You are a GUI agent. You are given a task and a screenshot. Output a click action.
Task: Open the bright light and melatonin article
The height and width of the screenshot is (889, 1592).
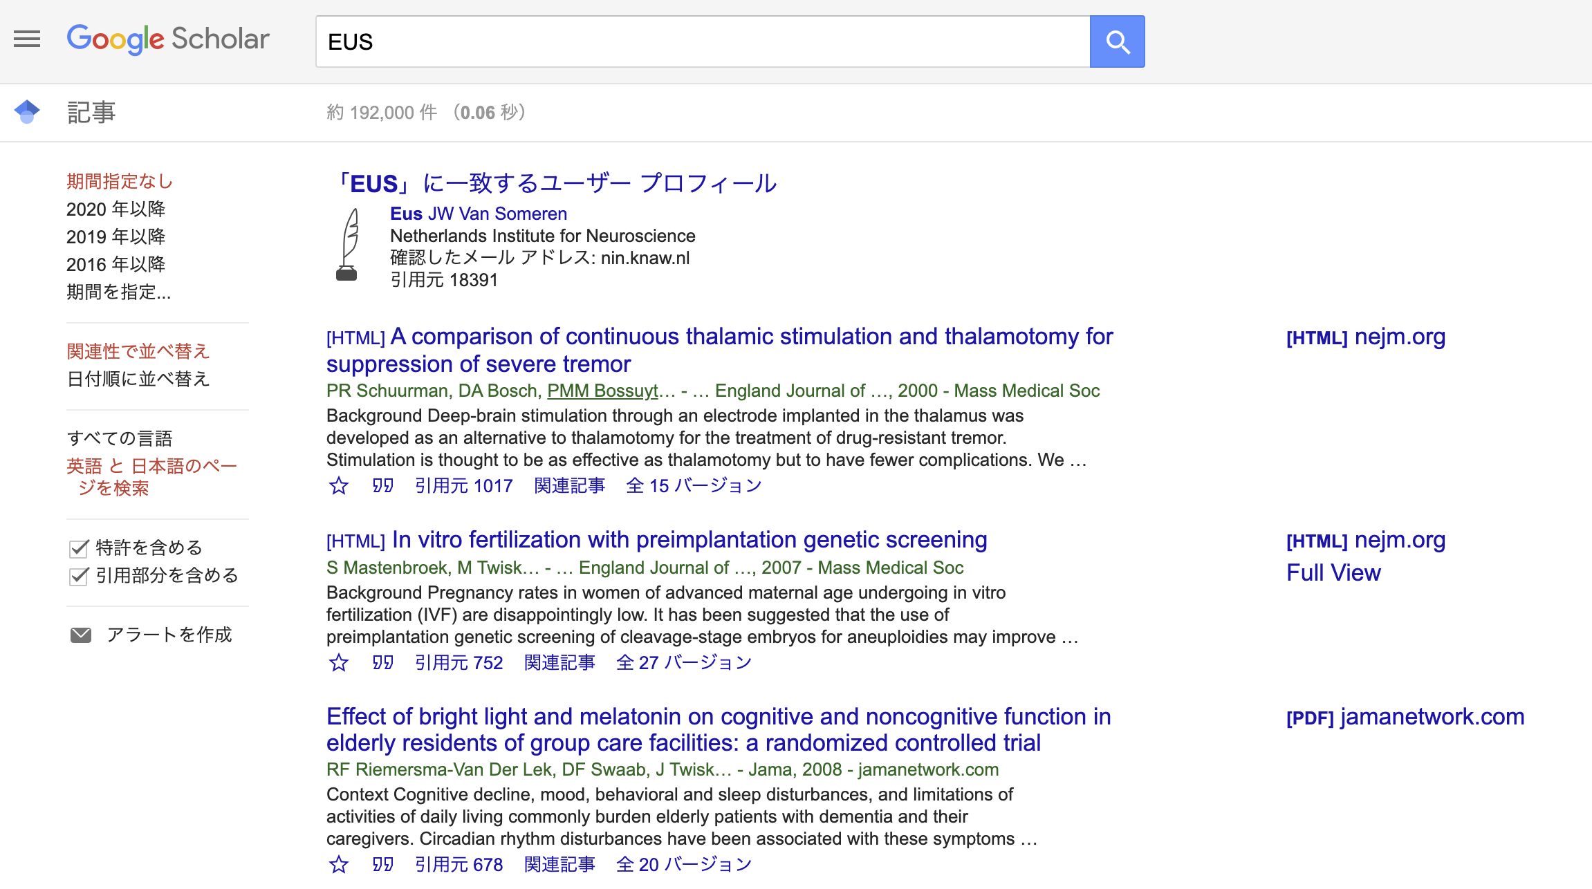pyautogui.click(x=719, y=729)
